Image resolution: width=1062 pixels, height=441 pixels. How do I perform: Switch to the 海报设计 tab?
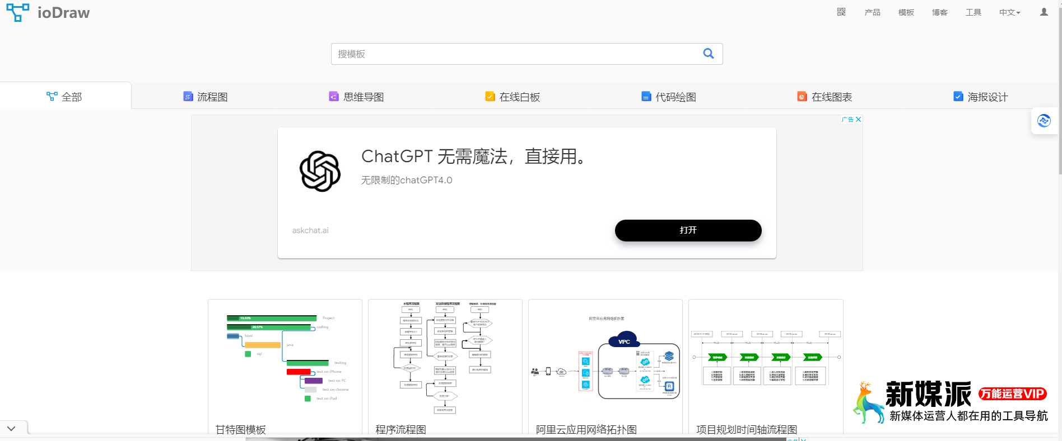pyautogui.click(x=981, y=97)
